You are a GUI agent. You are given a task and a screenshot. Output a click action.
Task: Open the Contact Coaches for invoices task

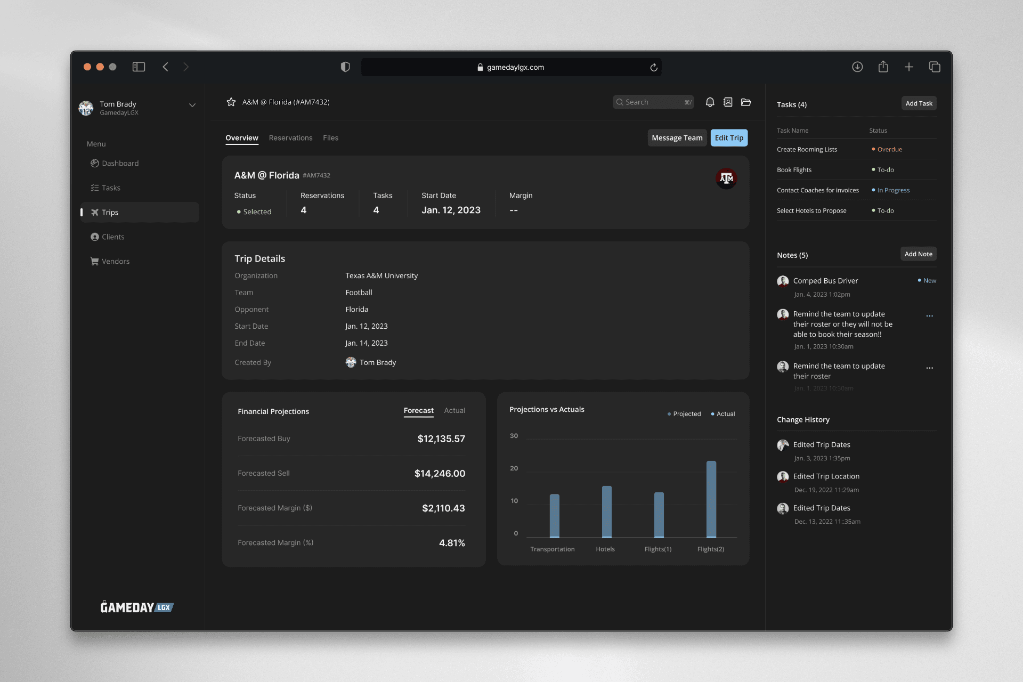coord(818,190)
